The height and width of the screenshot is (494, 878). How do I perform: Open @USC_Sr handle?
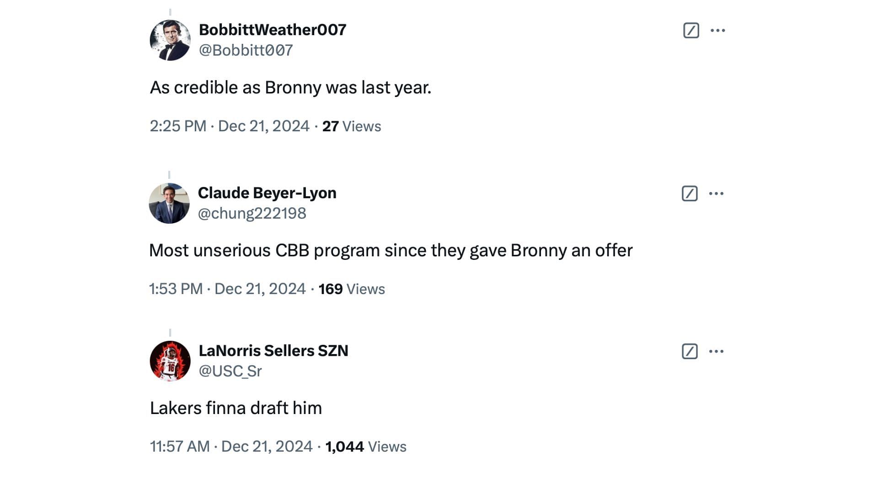(230, 371)
